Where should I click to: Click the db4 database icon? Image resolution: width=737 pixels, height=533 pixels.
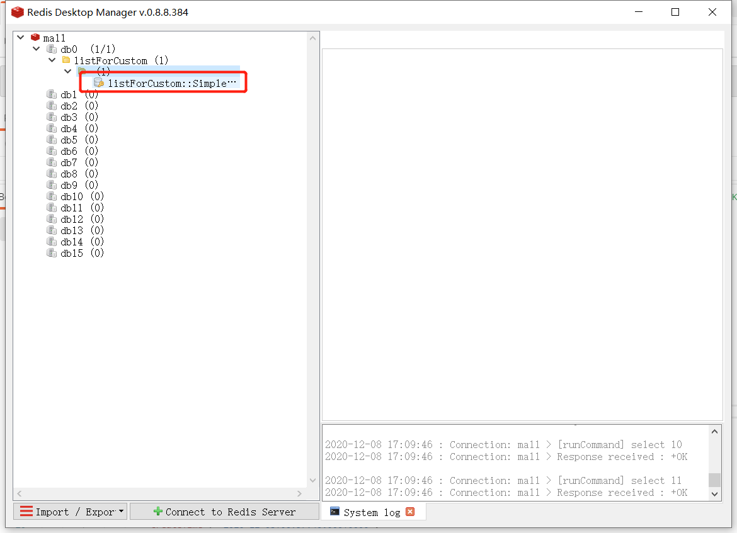(x=52, y=128)
